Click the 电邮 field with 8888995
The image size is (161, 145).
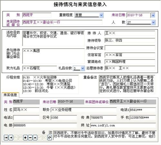[45, 125]
